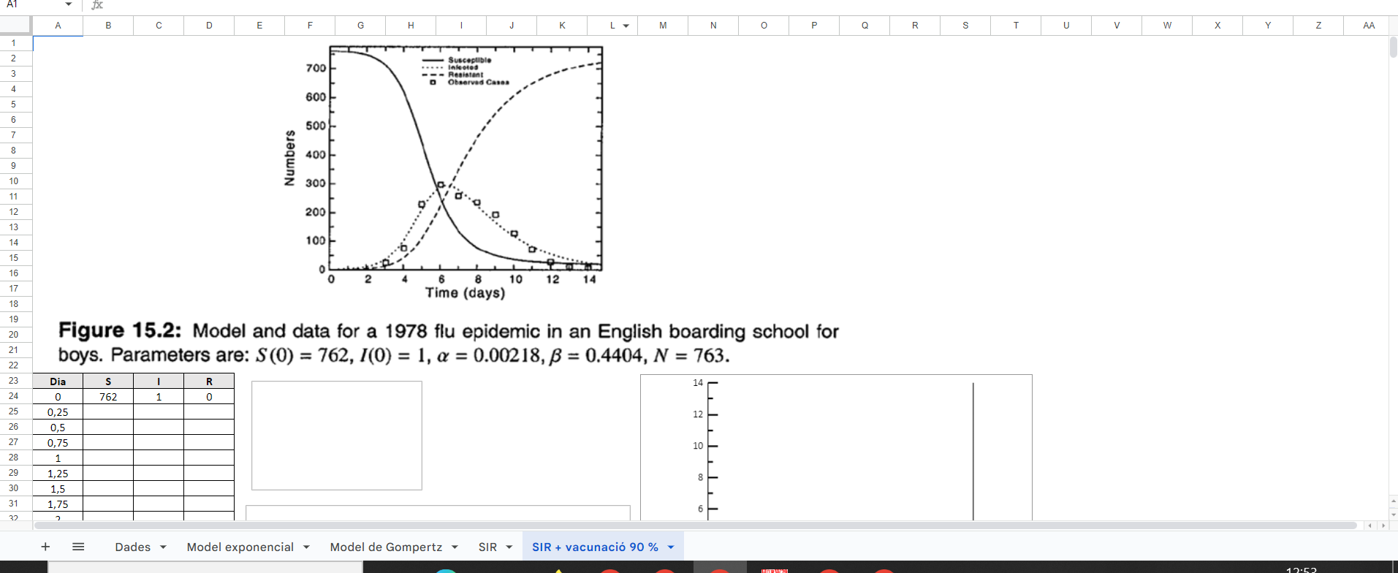Click horizontal scroll left arrow
1398x573 pixels.
click(x=1370, y=525)
